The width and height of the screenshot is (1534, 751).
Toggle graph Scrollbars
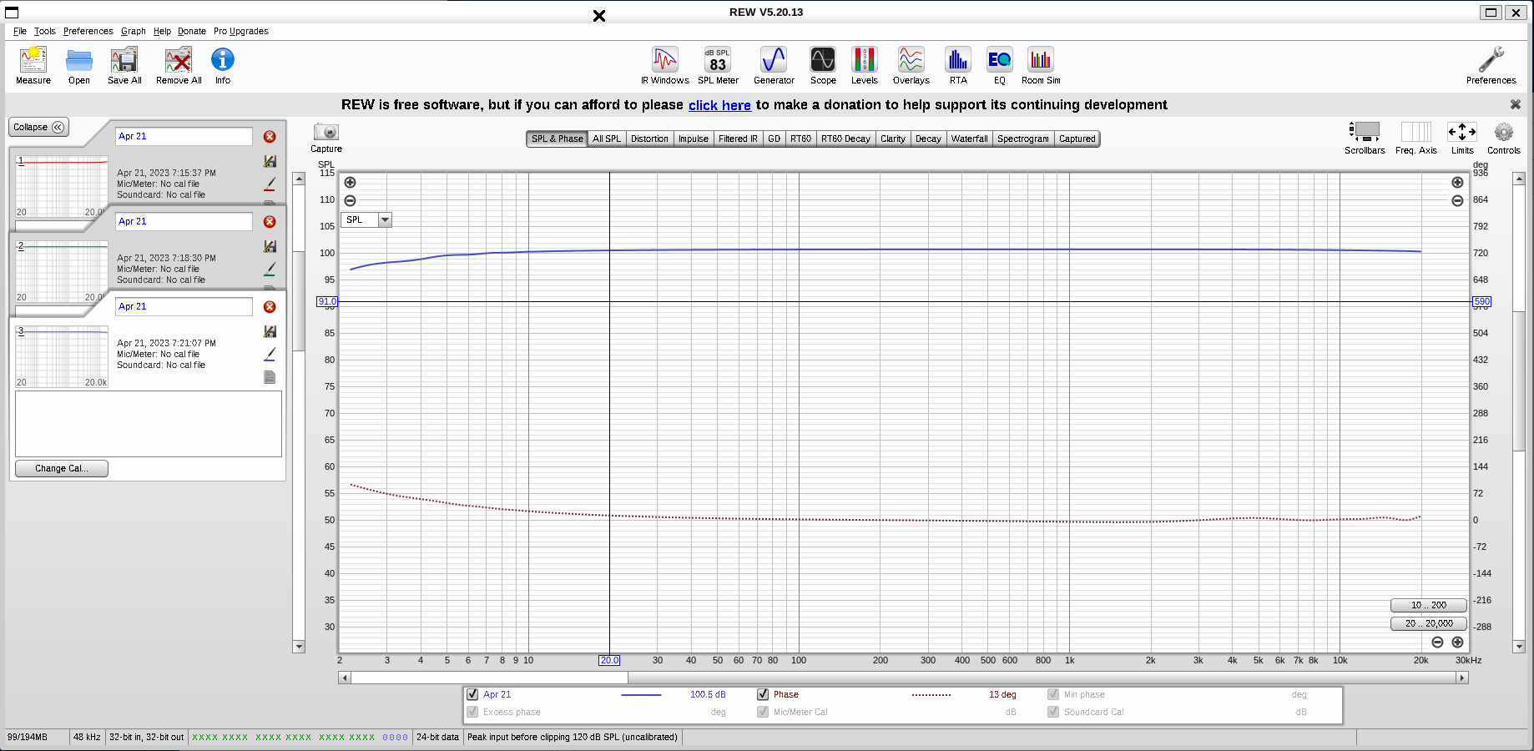click(1365, 138)
